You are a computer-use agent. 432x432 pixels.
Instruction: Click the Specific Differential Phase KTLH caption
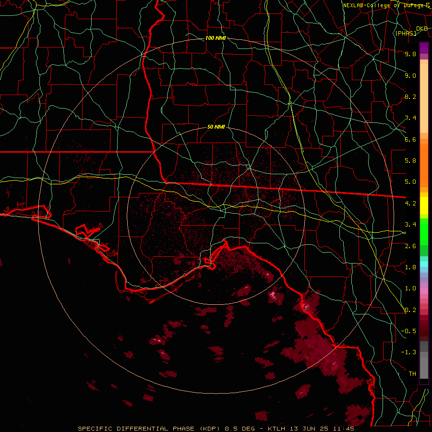[216, 429]
